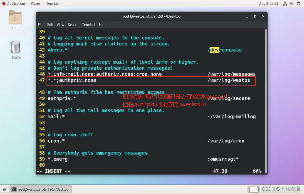Open the power menu icon
The height and width of the screenshot is (194, 304).
(x=298, y=4)
